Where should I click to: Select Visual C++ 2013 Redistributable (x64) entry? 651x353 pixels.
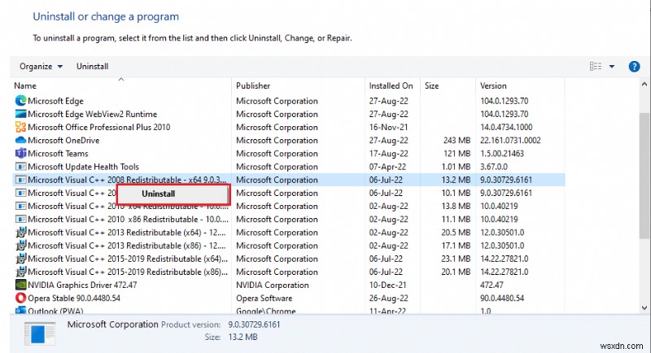coord(127,233)
